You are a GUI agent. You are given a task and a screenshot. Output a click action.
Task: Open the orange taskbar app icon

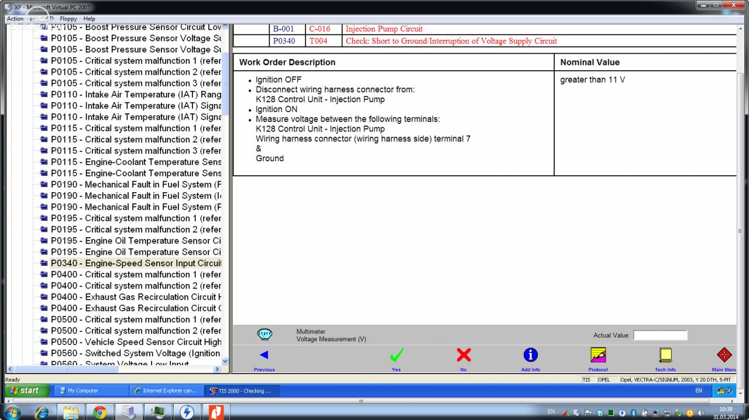click(216, 412)
